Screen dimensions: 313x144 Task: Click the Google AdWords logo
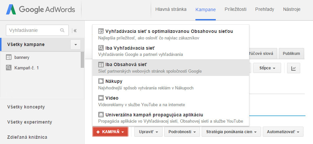(x=40, y=10)
